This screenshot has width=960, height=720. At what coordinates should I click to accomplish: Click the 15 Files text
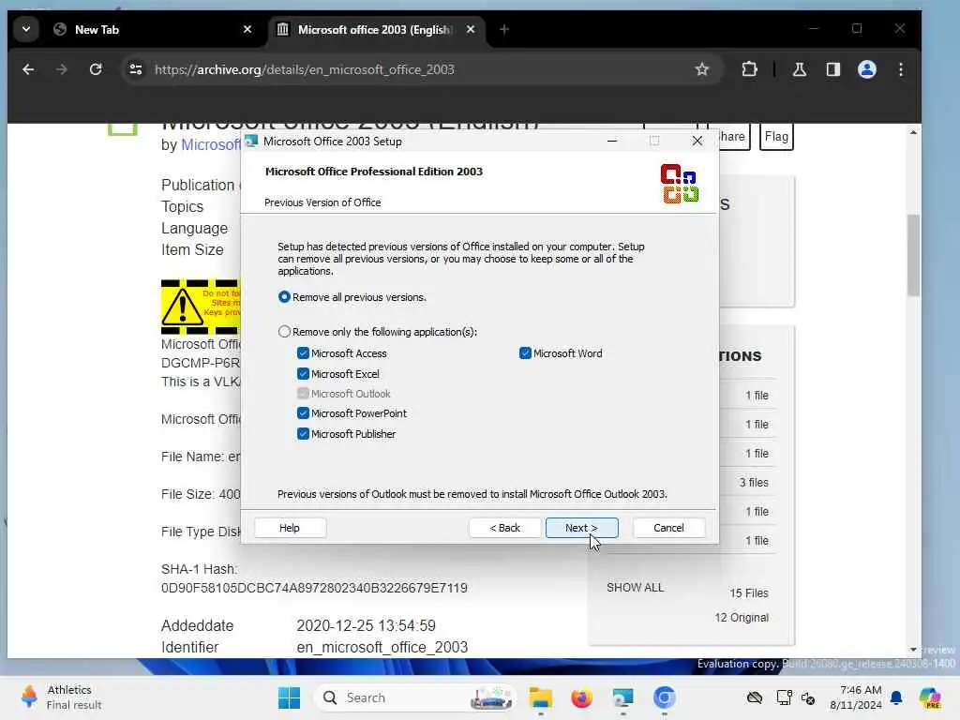749,593
